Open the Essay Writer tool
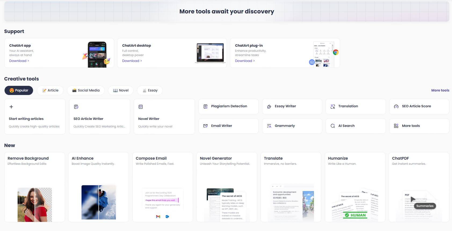Screen dimensions: 452x231 [292, 107]
